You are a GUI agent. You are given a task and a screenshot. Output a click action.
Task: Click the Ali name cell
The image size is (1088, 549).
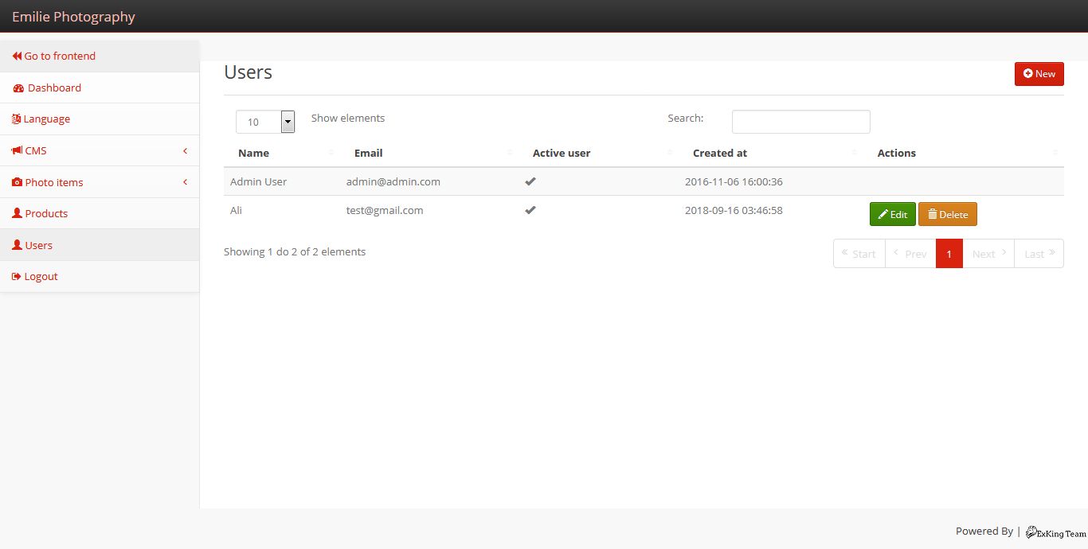(236, 210)
